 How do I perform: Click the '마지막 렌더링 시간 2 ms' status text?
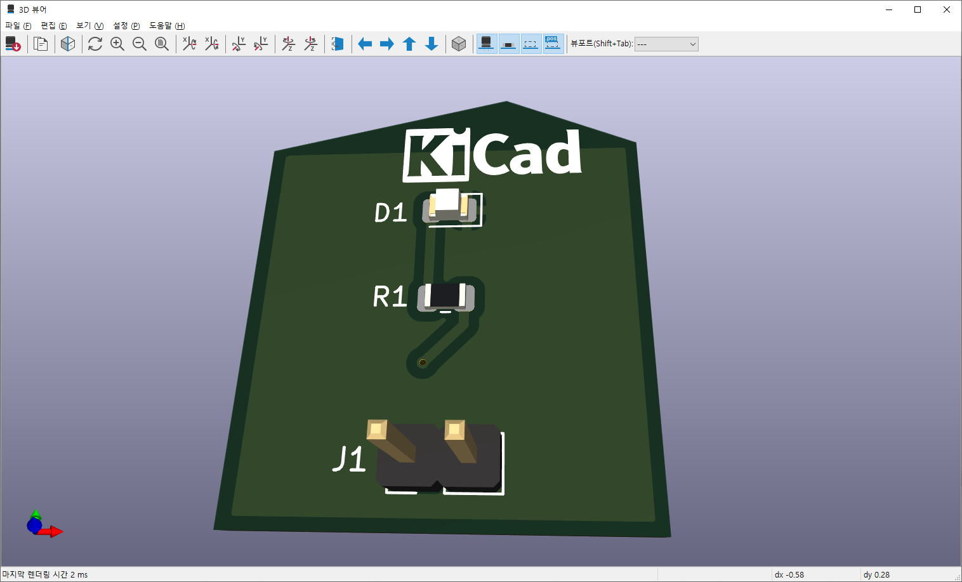(x=45, y=574)
